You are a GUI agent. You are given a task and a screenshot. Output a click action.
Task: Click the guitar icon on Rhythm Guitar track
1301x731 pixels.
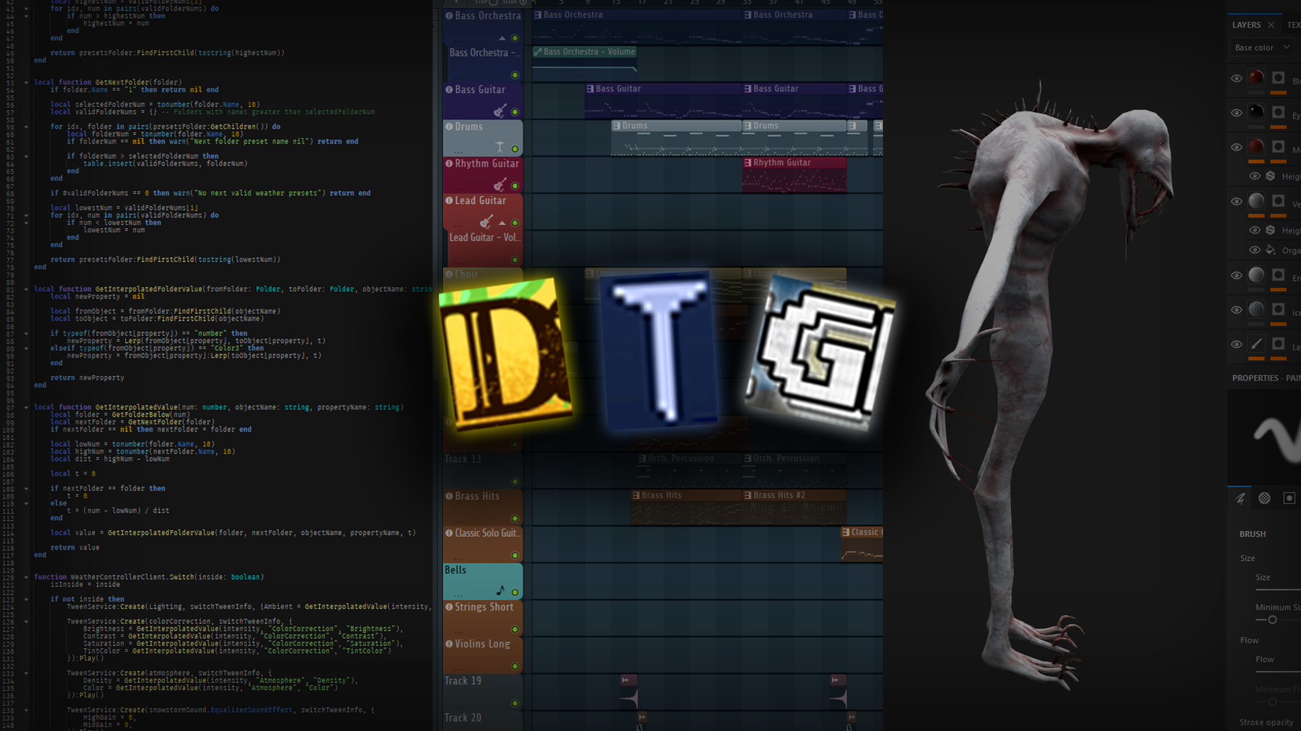pos(500,185)
